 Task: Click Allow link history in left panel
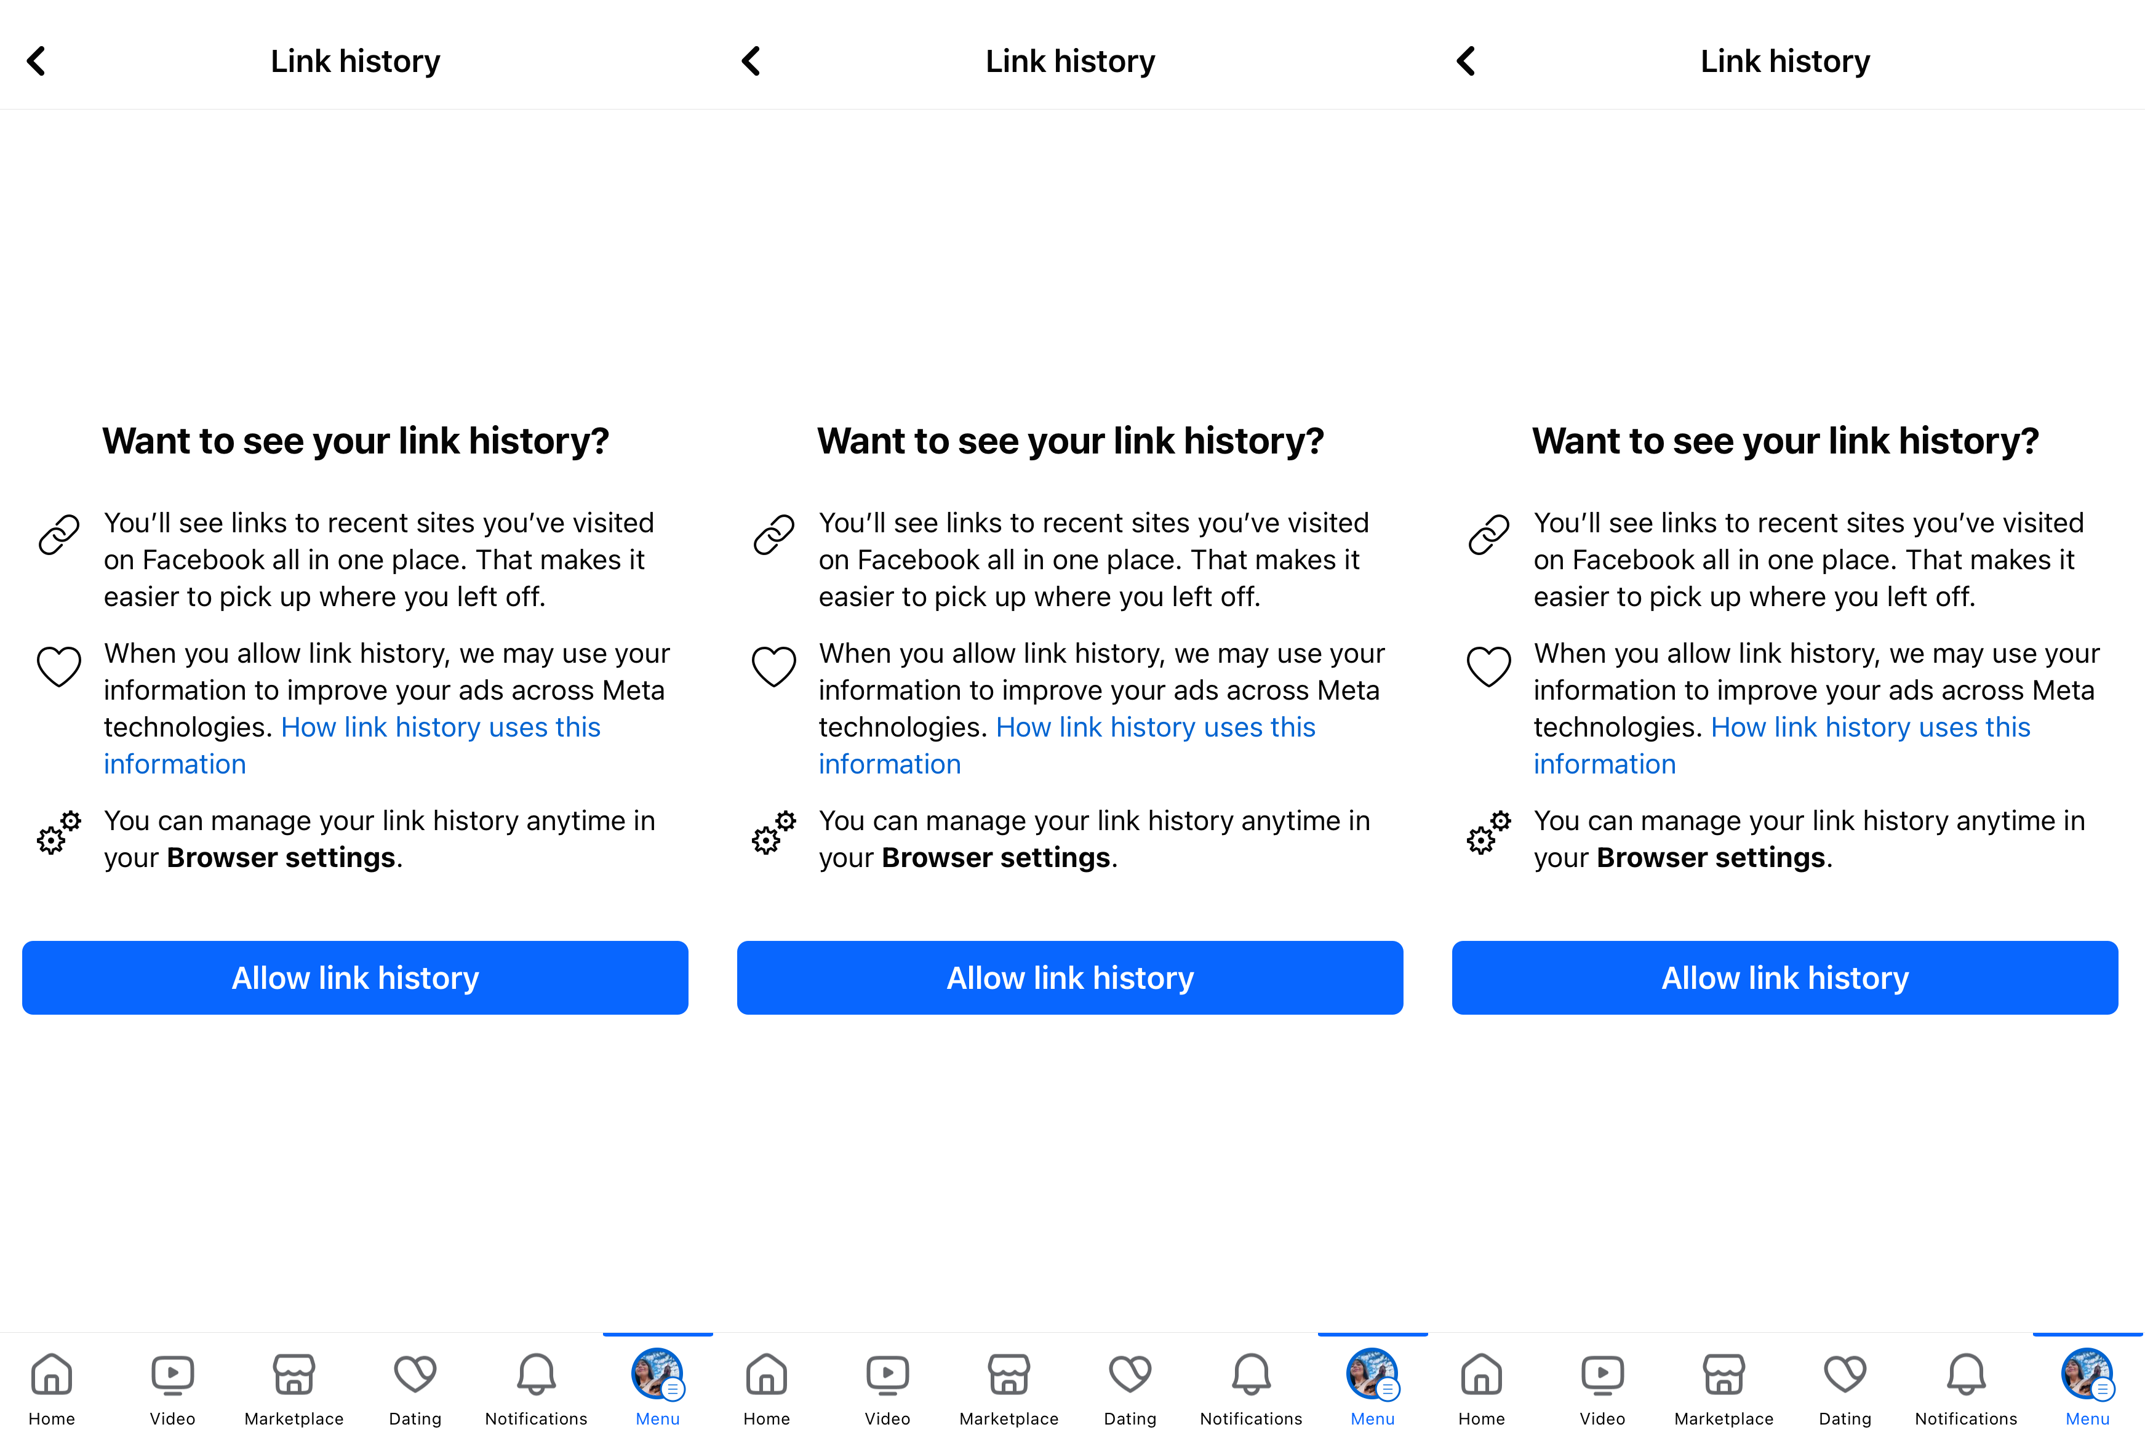(356, 977)
